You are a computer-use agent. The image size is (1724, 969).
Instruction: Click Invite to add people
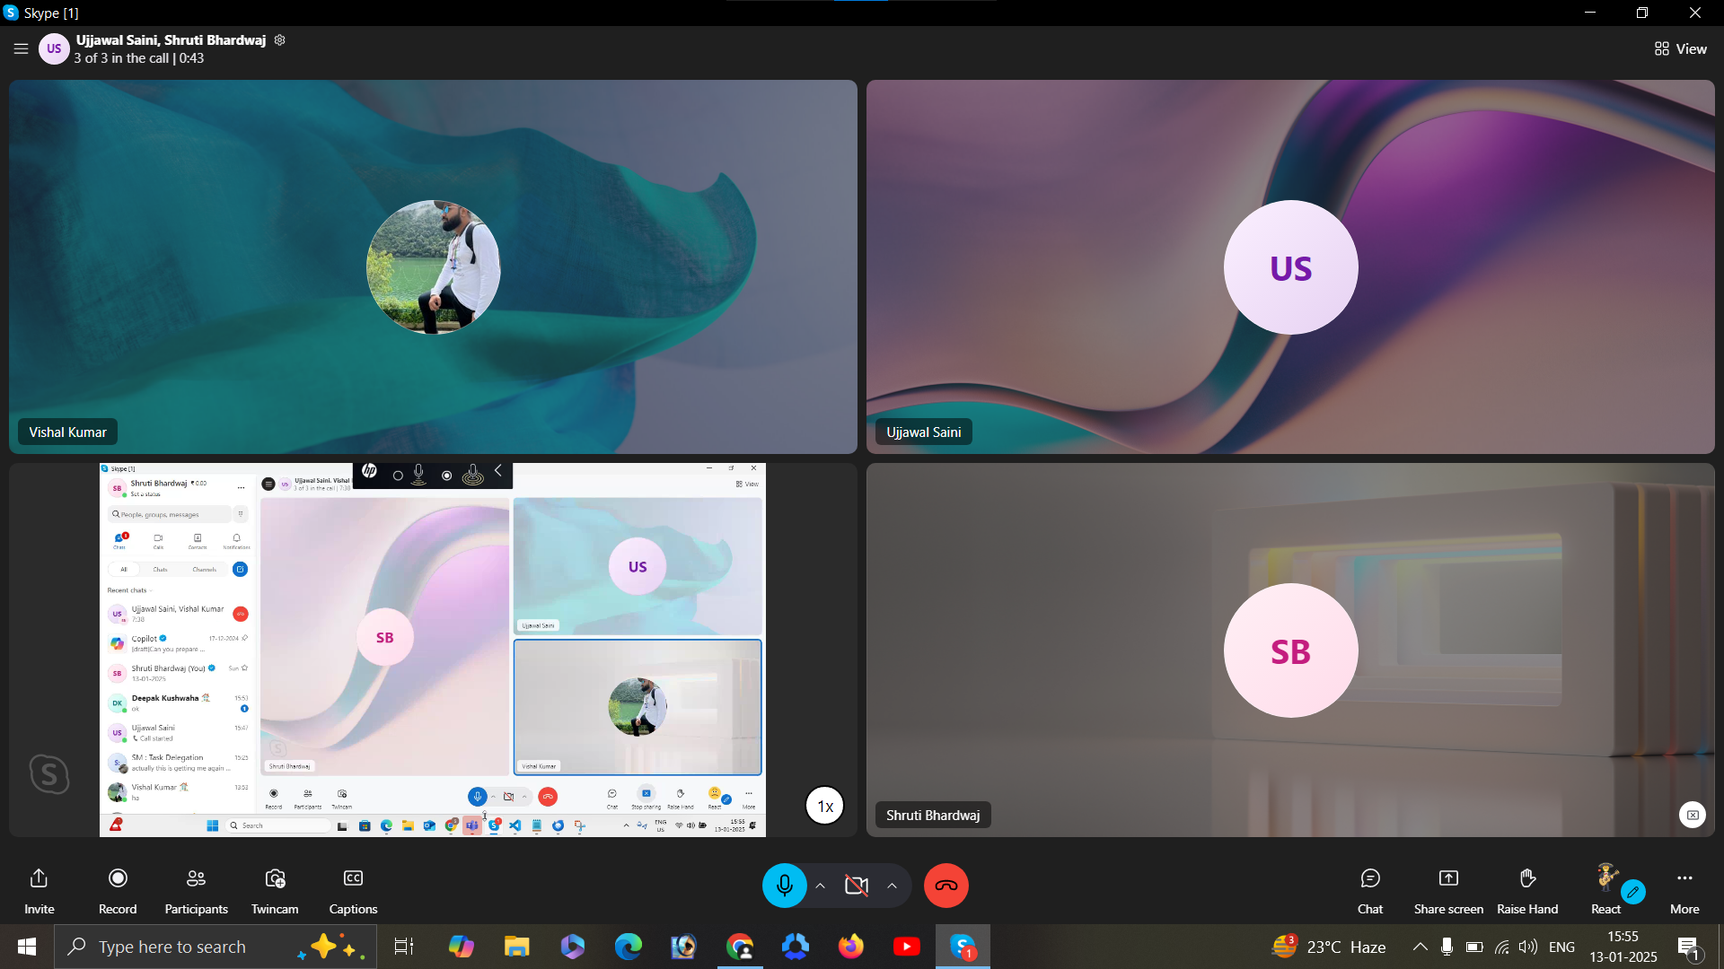(x=39, y=891)
